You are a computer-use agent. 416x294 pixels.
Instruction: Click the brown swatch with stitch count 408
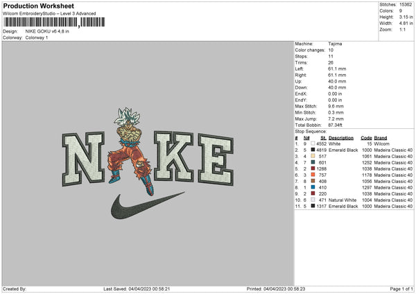pyautogui.click(x=313, y=181)
